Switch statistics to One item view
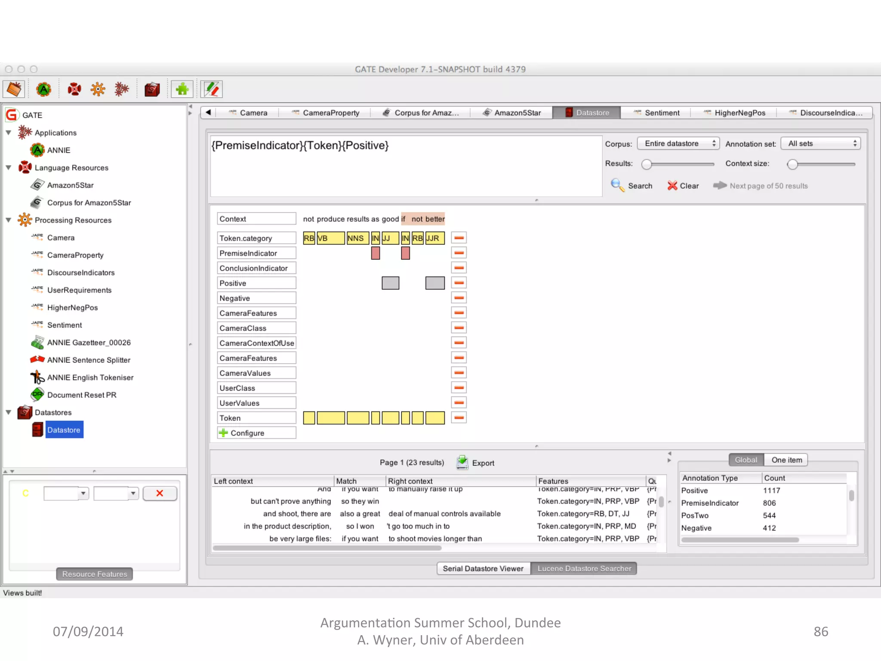 click(x=786, y=460)
